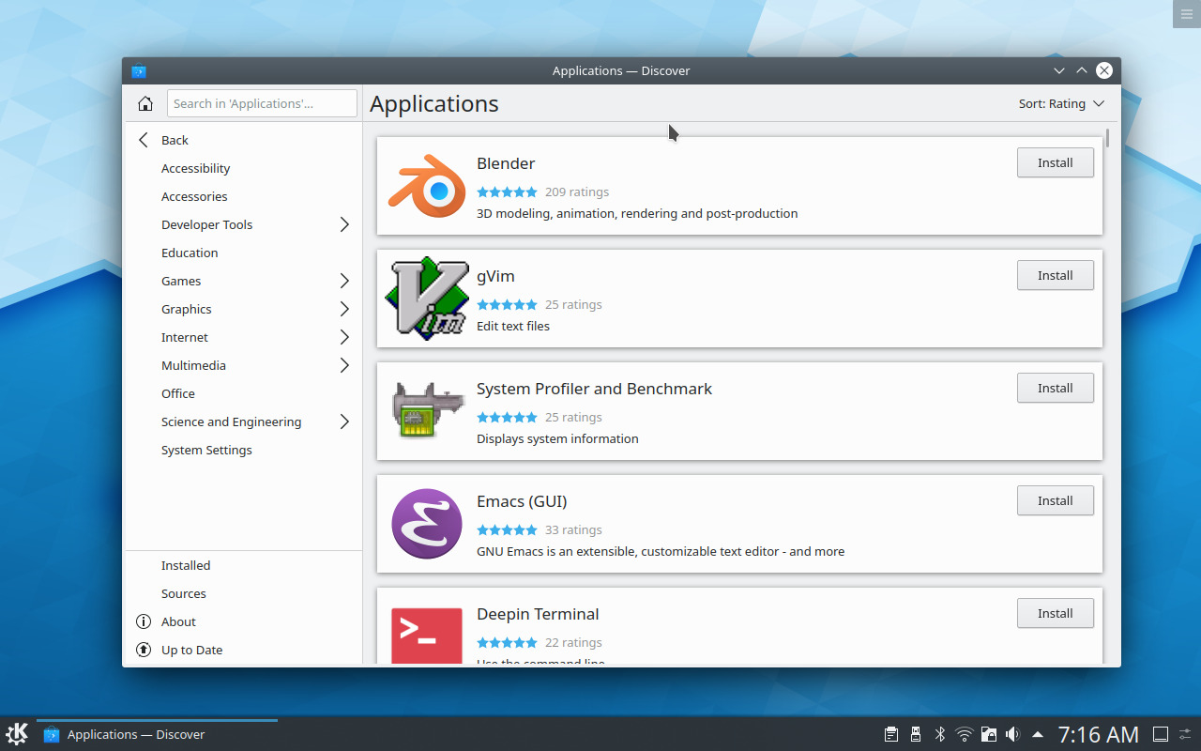Image resolution: width=1201 pixels, height=751 pixels.
Task: Open the Deepin Terminal icon
Action: (427, 635)
